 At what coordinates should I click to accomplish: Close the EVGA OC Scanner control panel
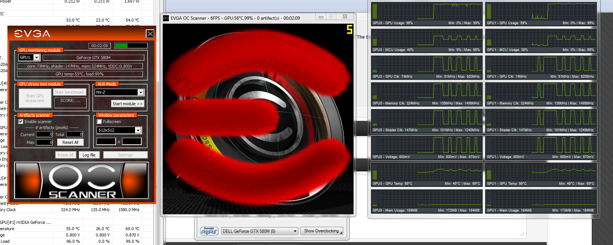click(x=150, y=34)
